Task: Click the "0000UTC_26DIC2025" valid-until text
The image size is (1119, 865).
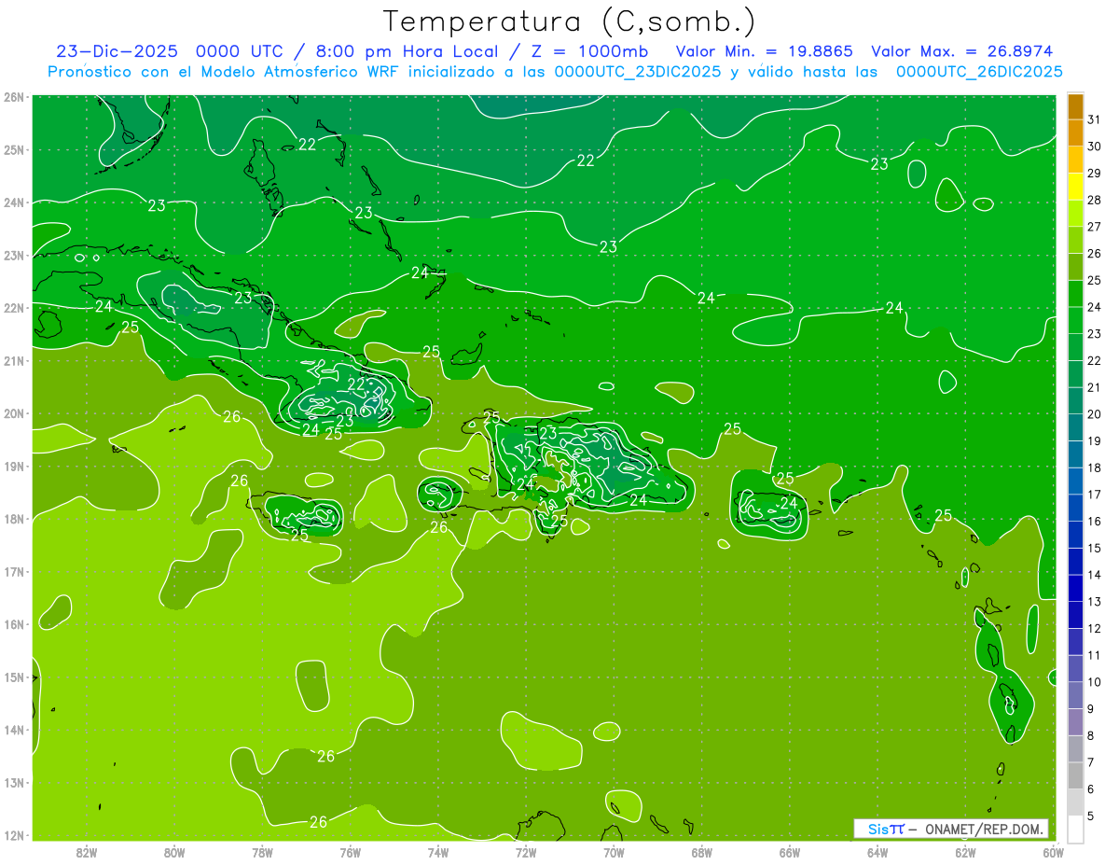Action: (979, 72)
